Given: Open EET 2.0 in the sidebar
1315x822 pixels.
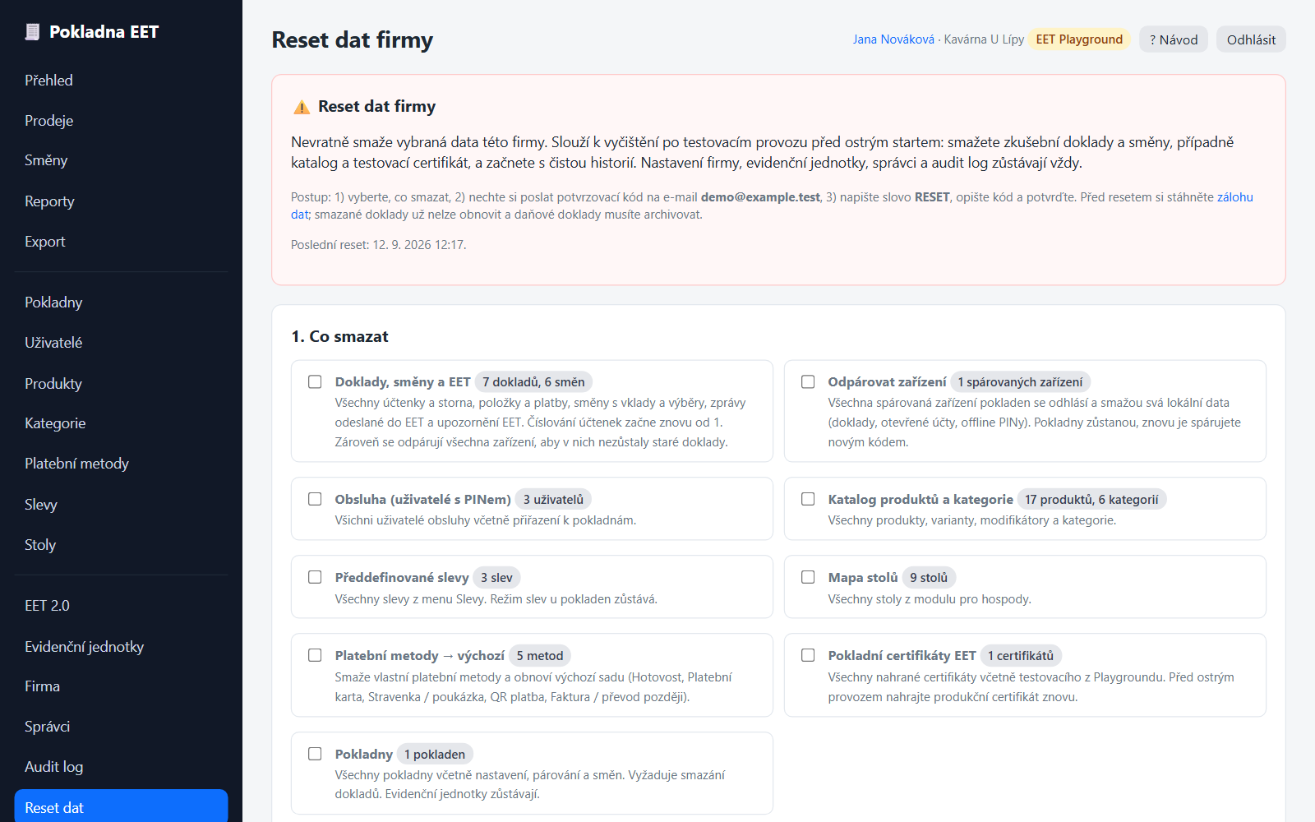Looking at the screenshot, I should [x=121, y=606].
